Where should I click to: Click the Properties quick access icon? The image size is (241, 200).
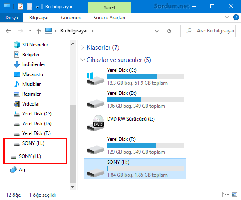(21, 7)
